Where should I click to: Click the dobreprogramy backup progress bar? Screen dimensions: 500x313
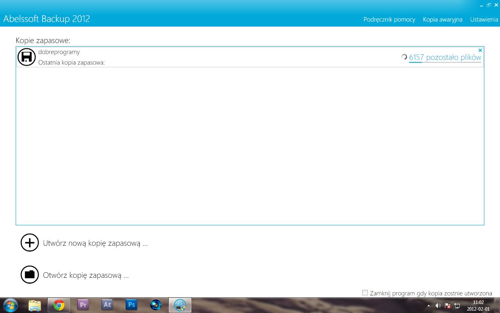tap(445, 62)
